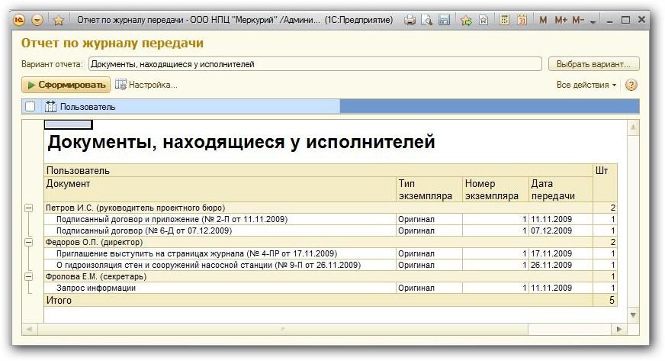Image resolution: width=665 pixels, height=361 pixels.
Task: Click the add-to-favorites star with arrow icon
Action: [466, 20]
